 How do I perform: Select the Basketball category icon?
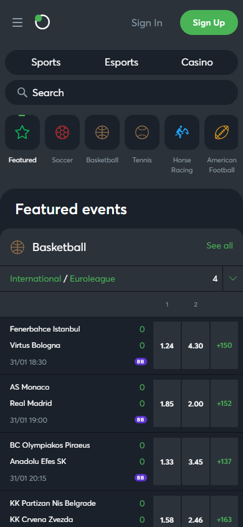[x=102, y=132]
